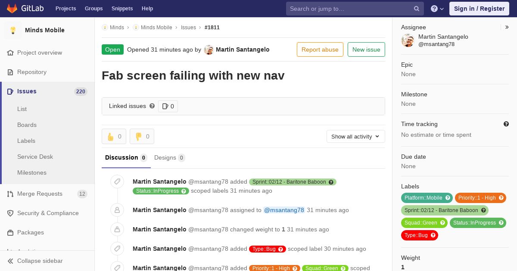Click help icon on Priority::1 - High sidebar label
517x271 pixels.
pos(501,198)
